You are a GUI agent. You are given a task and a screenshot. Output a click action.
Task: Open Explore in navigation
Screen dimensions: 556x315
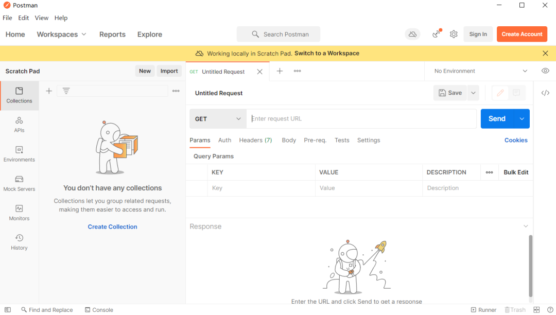point(150,34)
